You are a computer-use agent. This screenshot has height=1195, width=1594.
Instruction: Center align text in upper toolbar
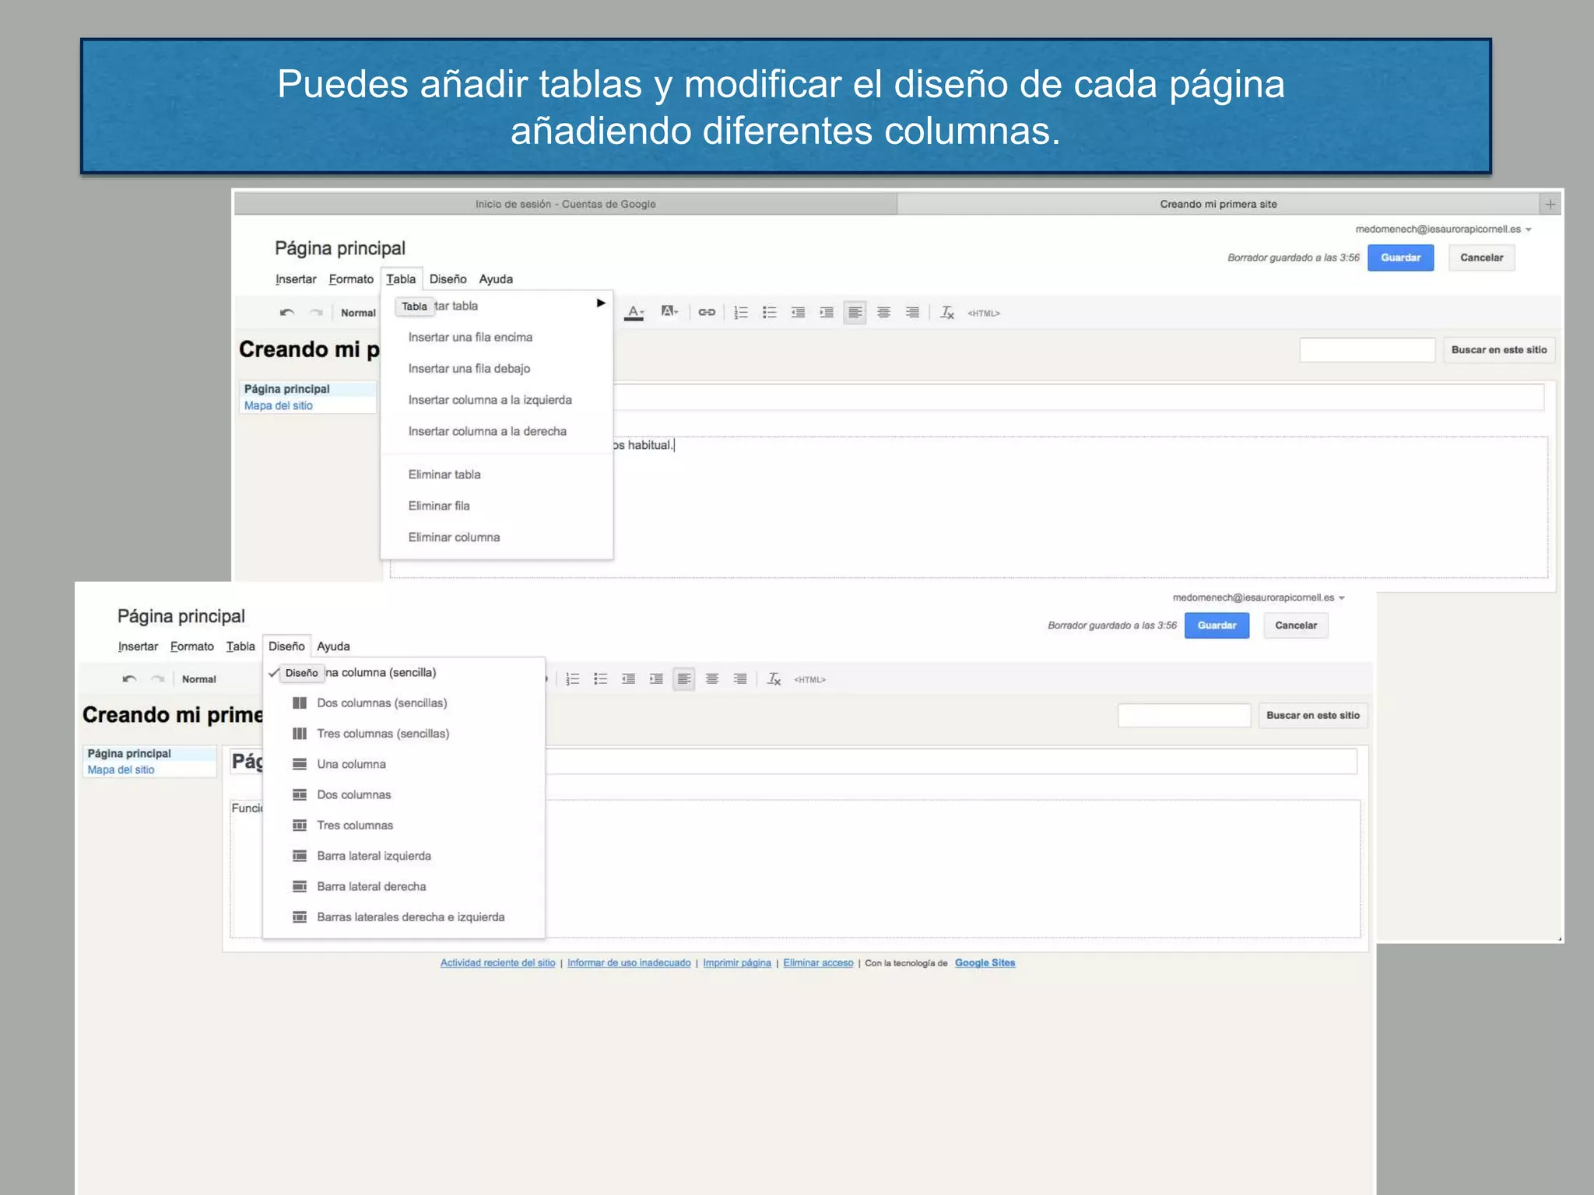(884, 313)
